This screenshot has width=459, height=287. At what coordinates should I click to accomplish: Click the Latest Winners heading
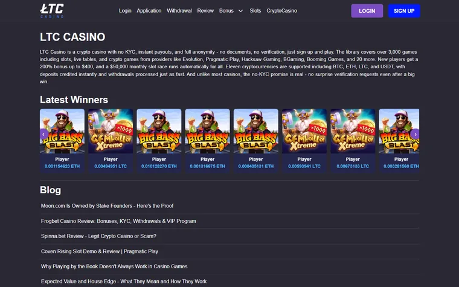pyautogui.click(x=74, y=100)
